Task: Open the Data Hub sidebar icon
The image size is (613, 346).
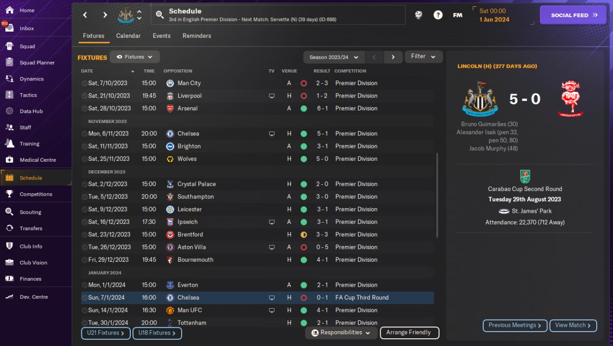Action: (x=9, y=111)
